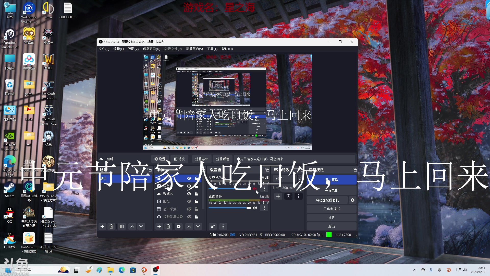Show hidden system tray icons
Viewport: 490px width, 276px height.
tap(415, 270)
